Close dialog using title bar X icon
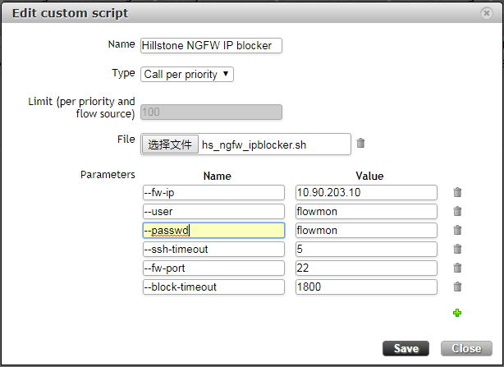The width and height of the screenshot is (504, 367). click(486, 13)
